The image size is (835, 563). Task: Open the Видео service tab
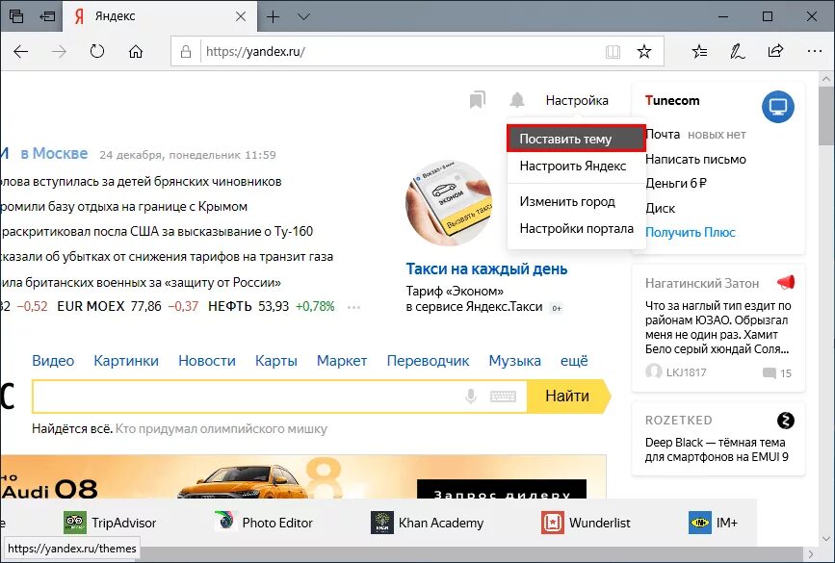click(x=53, y=361)
